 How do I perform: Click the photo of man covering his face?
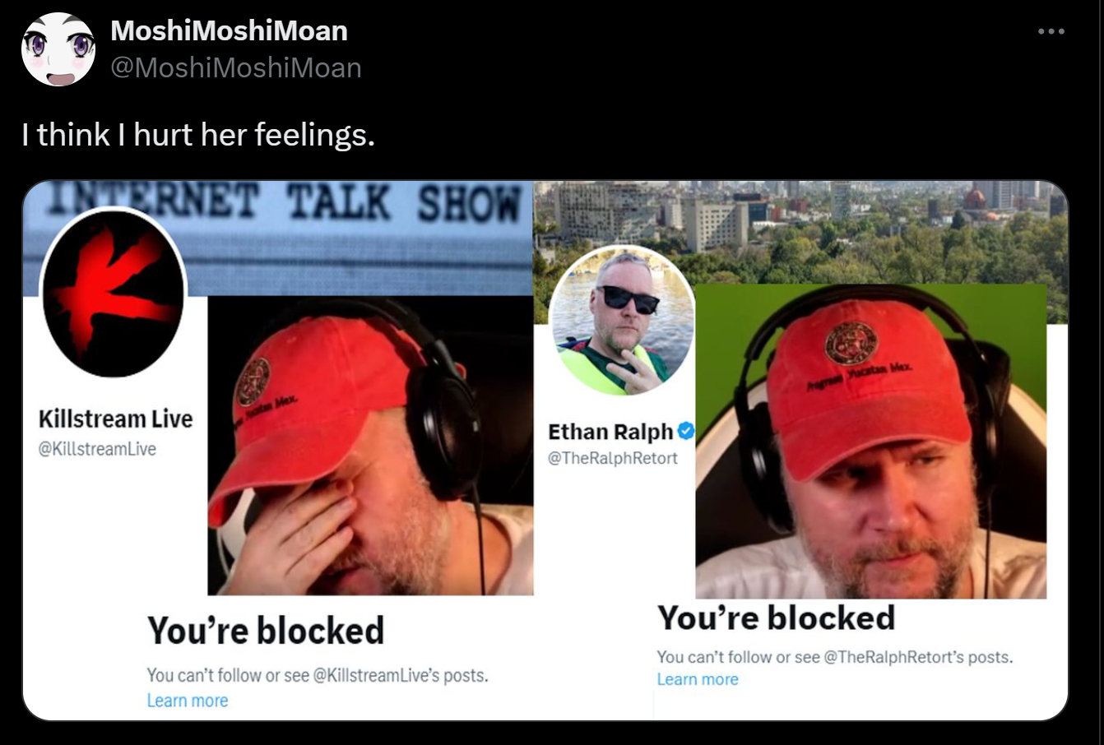(x=370, y=446)
